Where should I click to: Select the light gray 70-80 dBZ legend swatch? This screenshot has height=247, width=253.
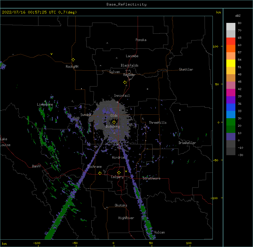coord(231,27)
